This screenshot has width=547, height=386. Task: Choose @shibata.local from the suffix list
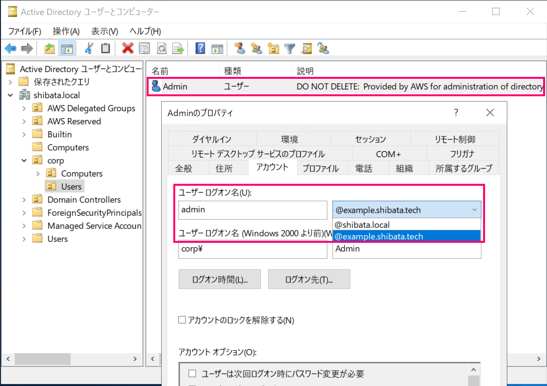click(407, 225)
